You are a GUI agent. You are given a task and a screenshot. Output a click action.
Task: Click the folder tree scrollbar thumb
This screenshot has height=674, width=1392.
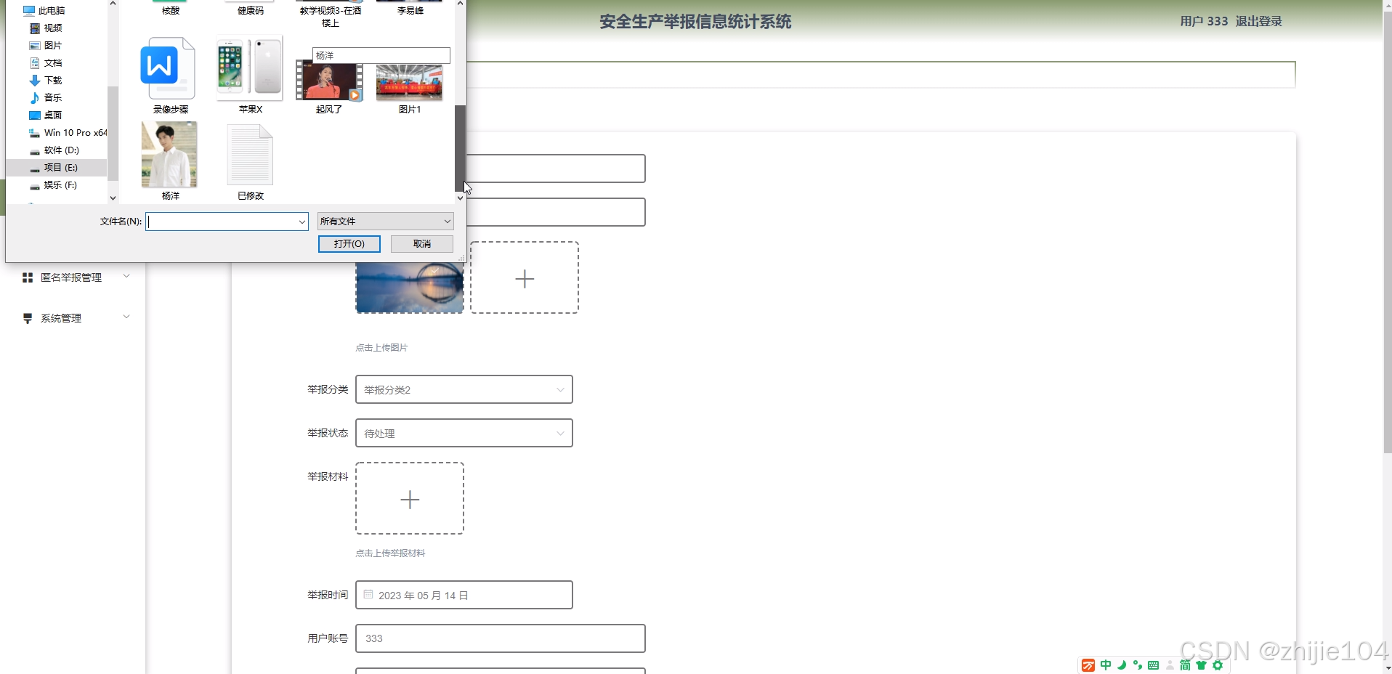[113, 134]
